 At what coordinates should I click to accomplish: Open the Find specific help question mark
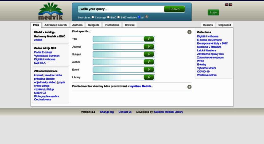coord(189,32)
